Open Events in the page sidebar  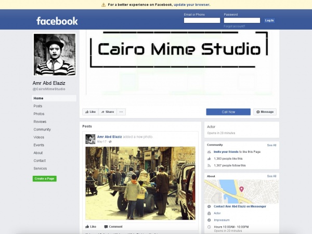39,145
